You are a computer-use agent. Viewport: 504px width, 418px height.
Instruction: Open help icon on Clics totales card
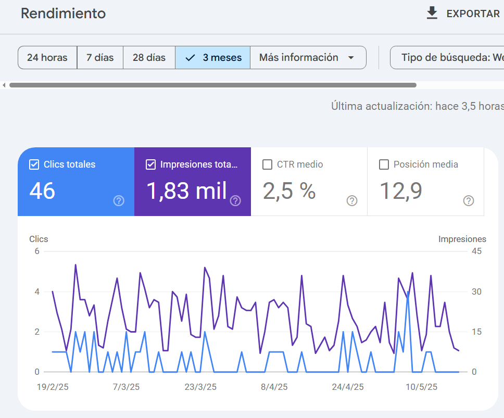click(x=119, y=201)
